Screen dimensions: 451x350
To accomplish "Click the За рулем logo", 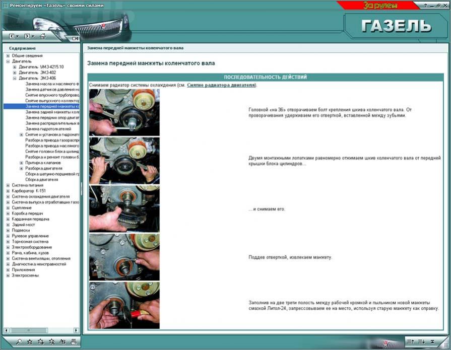I will [x=380, y=6].
